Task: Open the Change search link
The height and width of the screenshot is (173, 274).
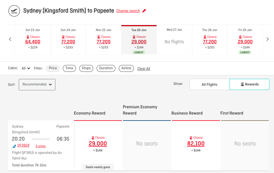Action: (128, 11)
